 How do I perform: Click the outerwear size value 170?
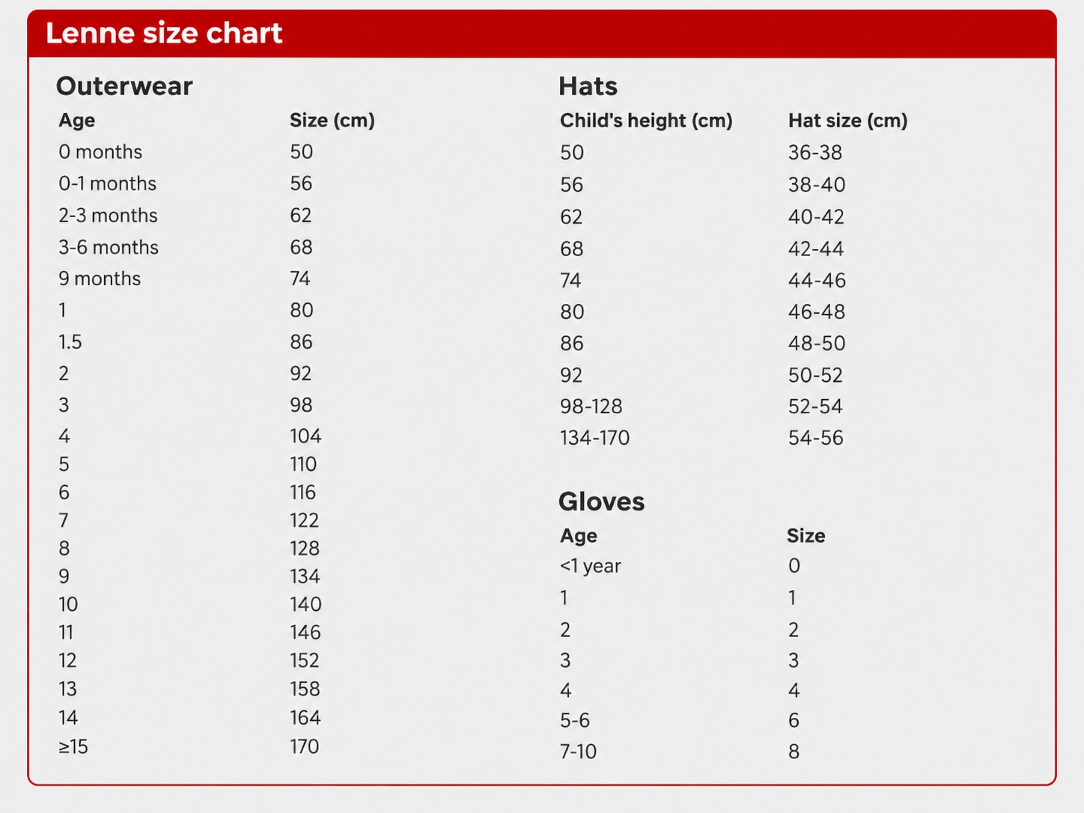tap(305, 746)
